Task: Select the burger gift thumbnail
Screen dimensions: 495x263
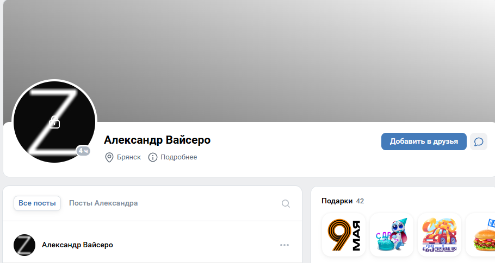Action: click(x=480, y=235)
